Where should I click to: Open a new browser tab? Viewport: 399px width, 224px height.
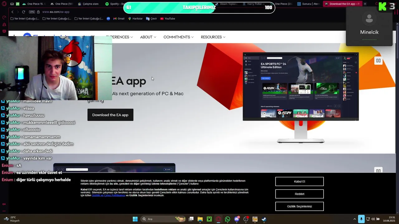(x=365, y=4)
